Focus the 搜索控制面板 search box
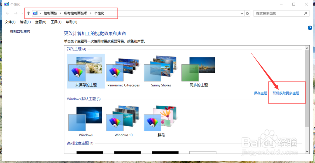The height and width of the screenshot is (163, 315). coord(281,13)
